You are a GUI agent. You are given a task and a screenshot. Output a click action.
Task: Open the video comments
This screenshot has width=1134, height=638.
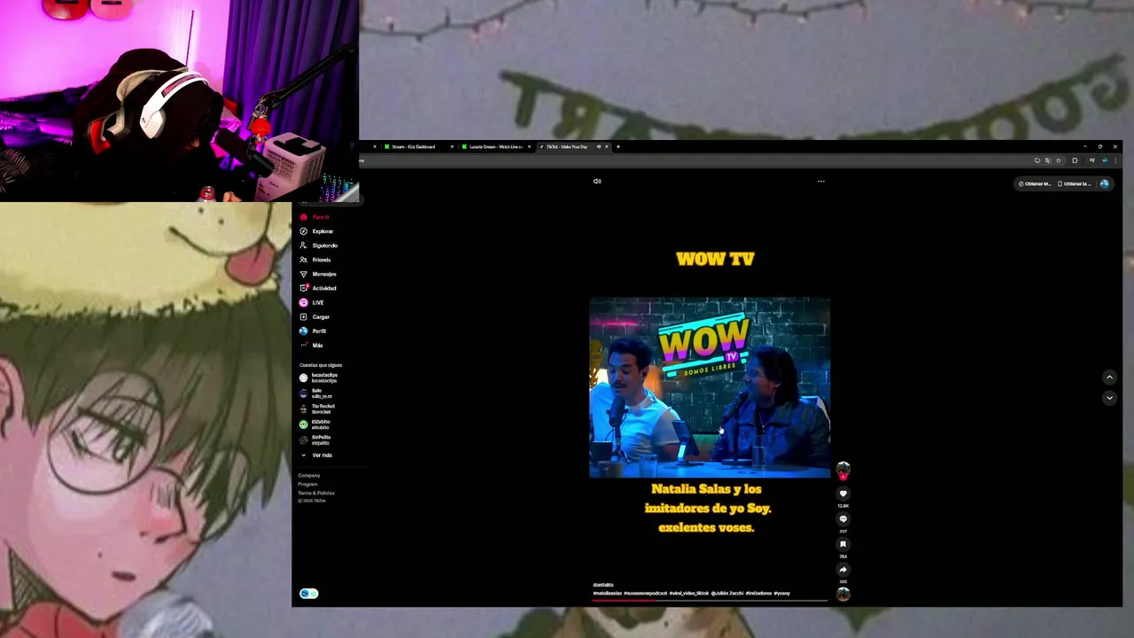tap(843, 519)
